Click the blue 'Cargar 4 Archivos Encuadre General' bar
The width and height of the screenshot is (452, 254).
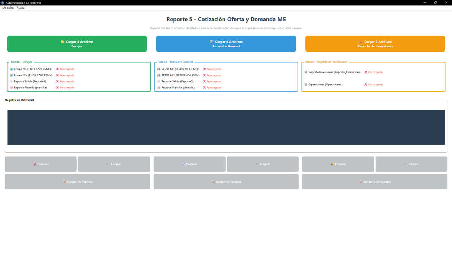tap(226, 44)
